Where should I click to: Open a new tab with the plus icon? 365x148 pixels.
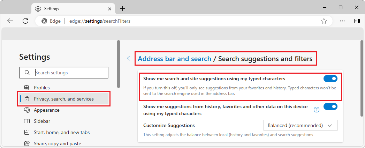coord(122,9)
